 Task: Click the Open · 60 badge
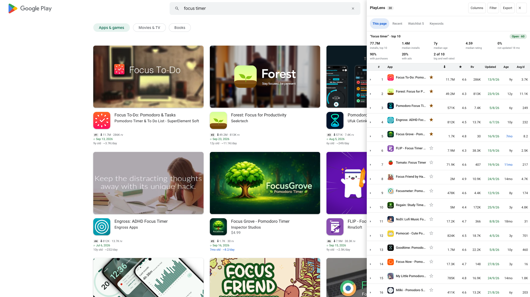pyautogui.click(x=518, y=36)
